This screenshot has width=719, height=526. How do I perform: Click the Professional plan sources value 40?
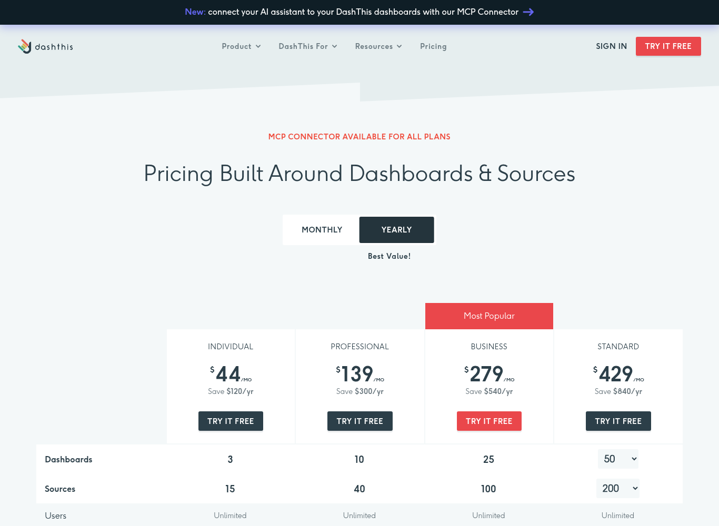tap(359, 489)
